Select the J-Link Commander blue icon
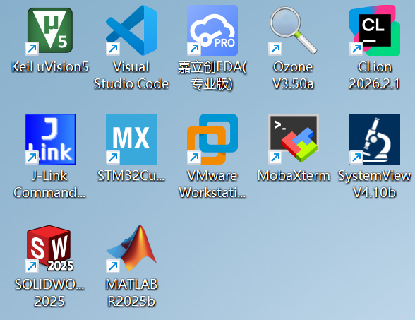Screen dimensions: 415x320 pos(50,139)
